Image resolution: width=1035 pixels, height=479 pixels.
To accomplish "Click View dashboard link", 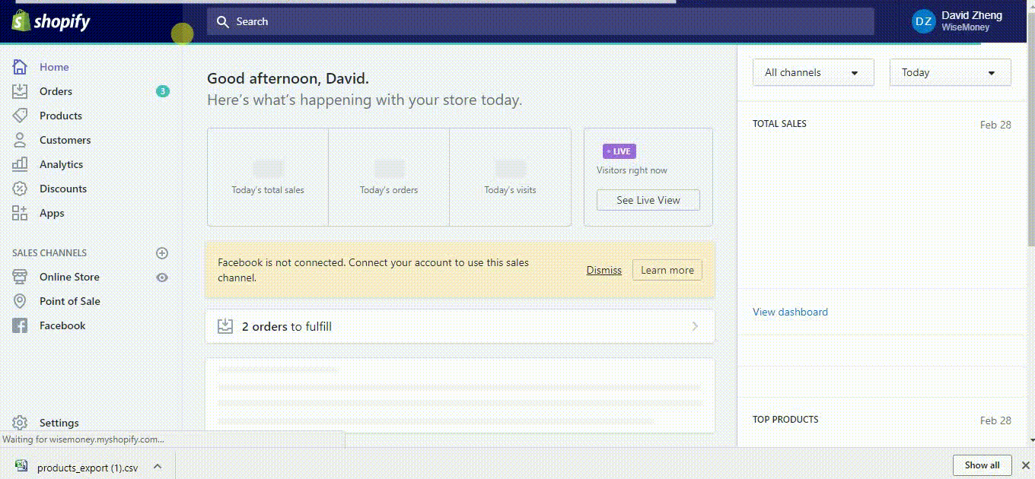I will 790,312.
